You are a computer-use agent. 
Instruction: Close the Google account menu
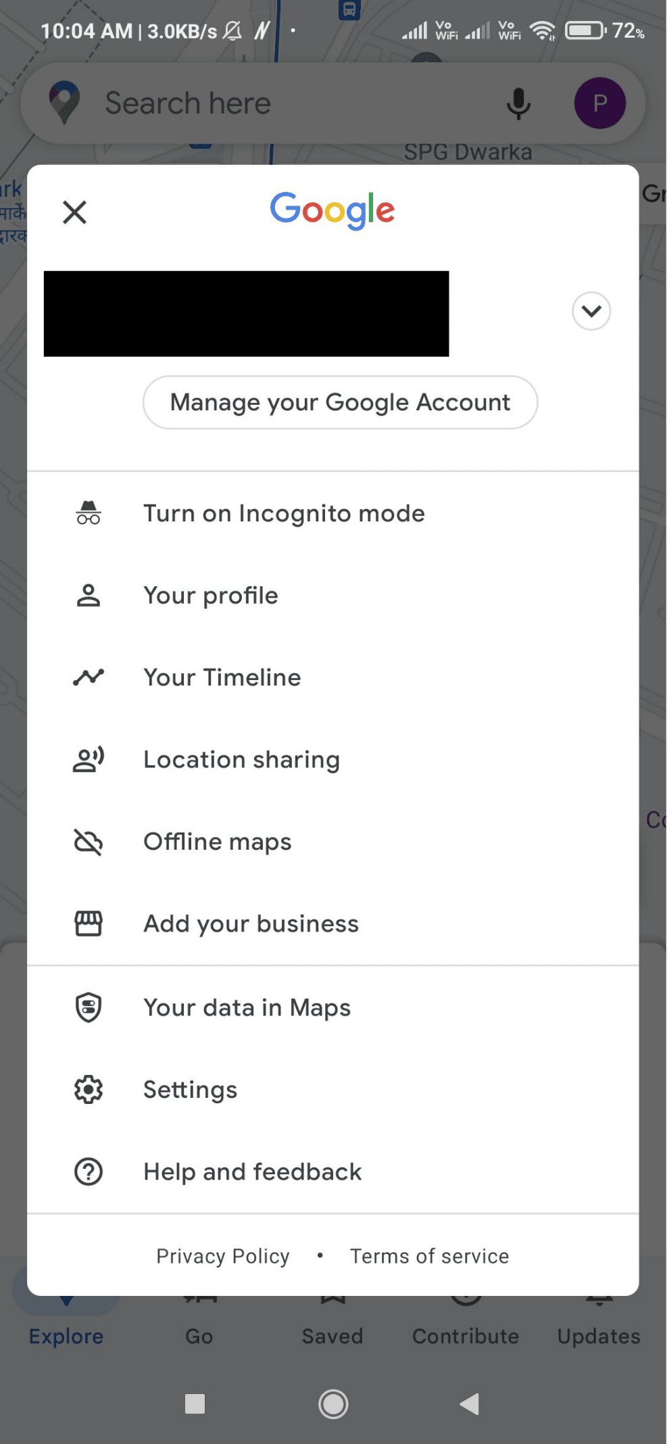(x=74, y=212)
